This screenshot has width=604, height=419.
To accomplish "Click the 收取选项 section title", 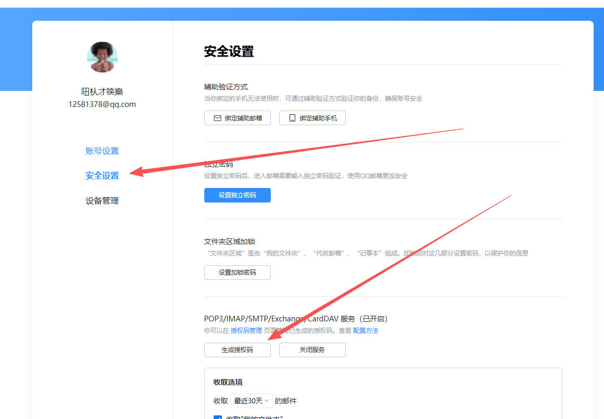I will pyautogui.click(x=228, y=382).
